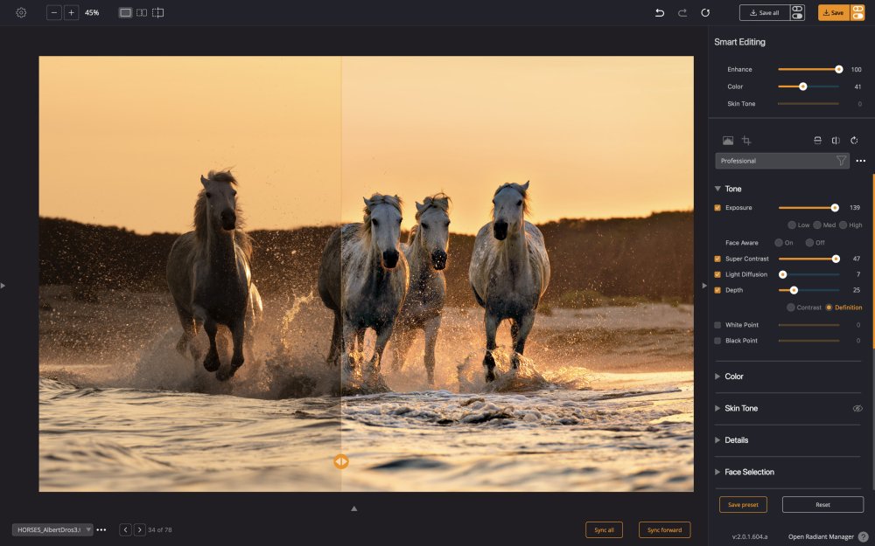Go to the next image
The height and width of the screenshot is (546, 875).
(x=139, y=530)
